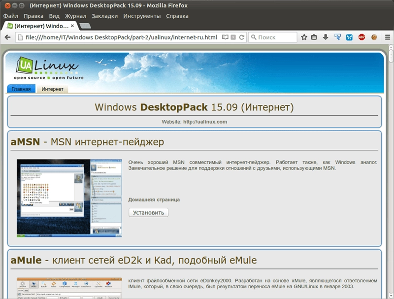
Task: Click the file:/// URL address bar
Action: point(121,37)
